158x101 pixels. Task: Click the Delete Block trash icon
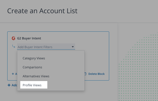pyautogui.click(x=85, y=74)
